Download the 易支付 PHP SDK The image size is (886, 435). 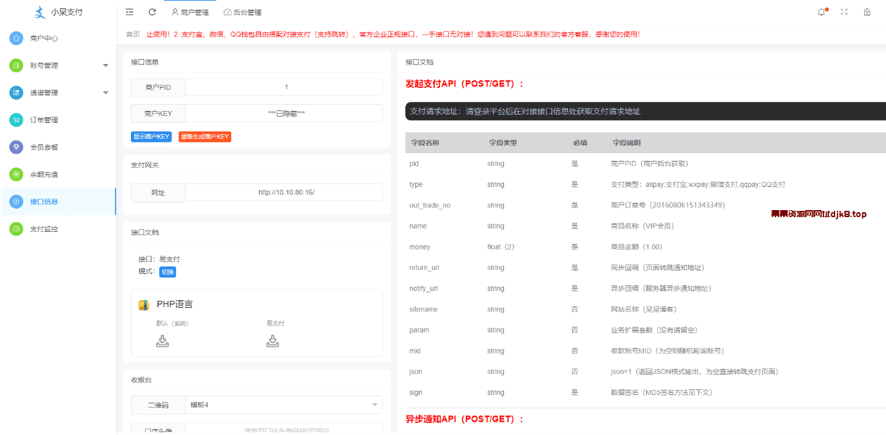pos(272,340)
